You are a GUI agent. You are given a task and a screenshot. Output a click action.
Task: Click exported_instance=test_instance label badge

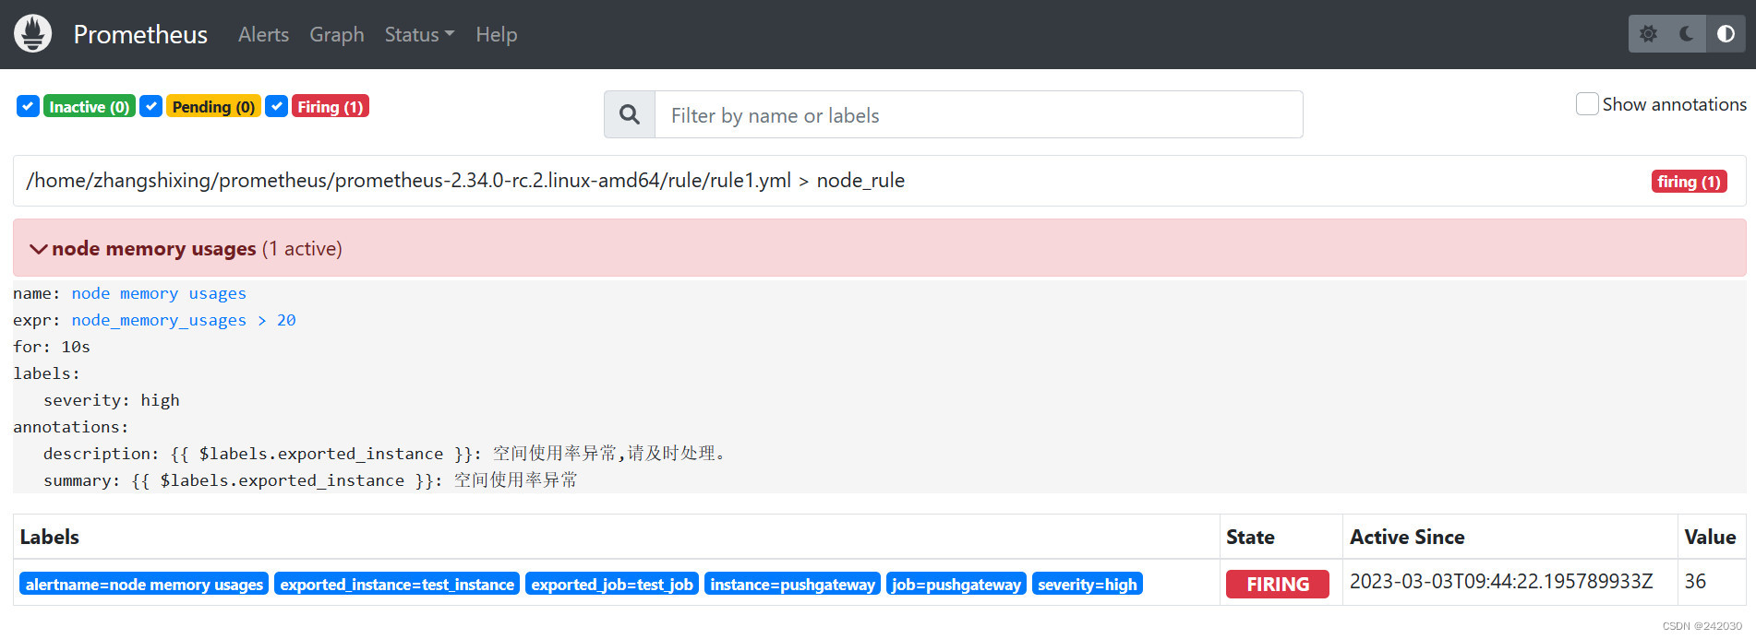click(x=397, y=584)
